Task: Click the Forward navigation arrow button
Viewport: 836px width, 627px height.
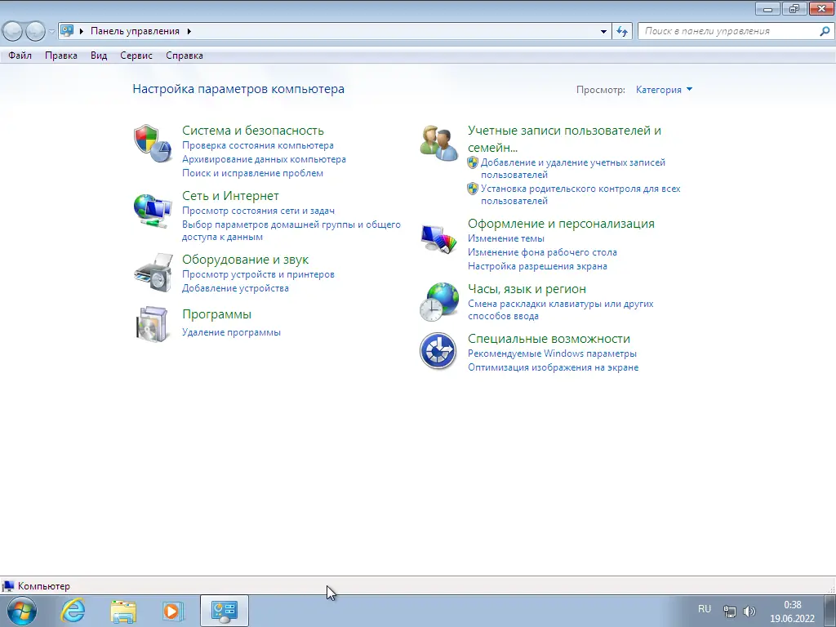Action: pyautogui.click(x=35, y=31)
